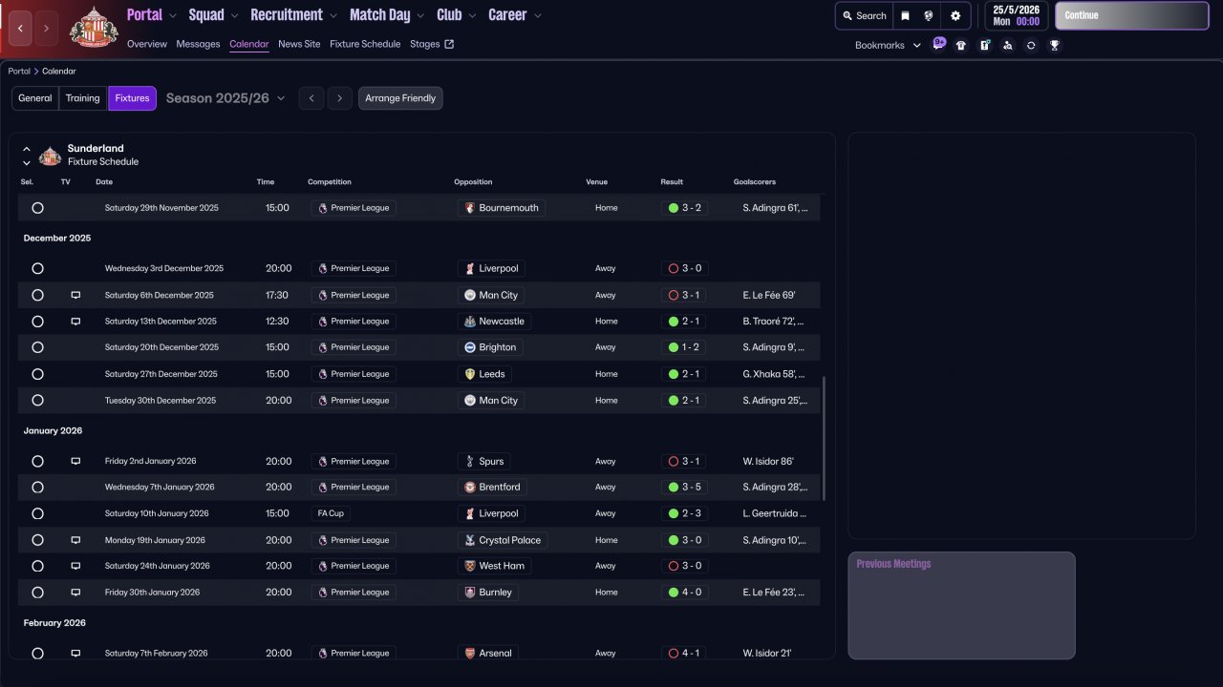The image size is (1223, 687).
Task: Click the 25/5/2026 date and time box
Action: (x=1017, y=16)
